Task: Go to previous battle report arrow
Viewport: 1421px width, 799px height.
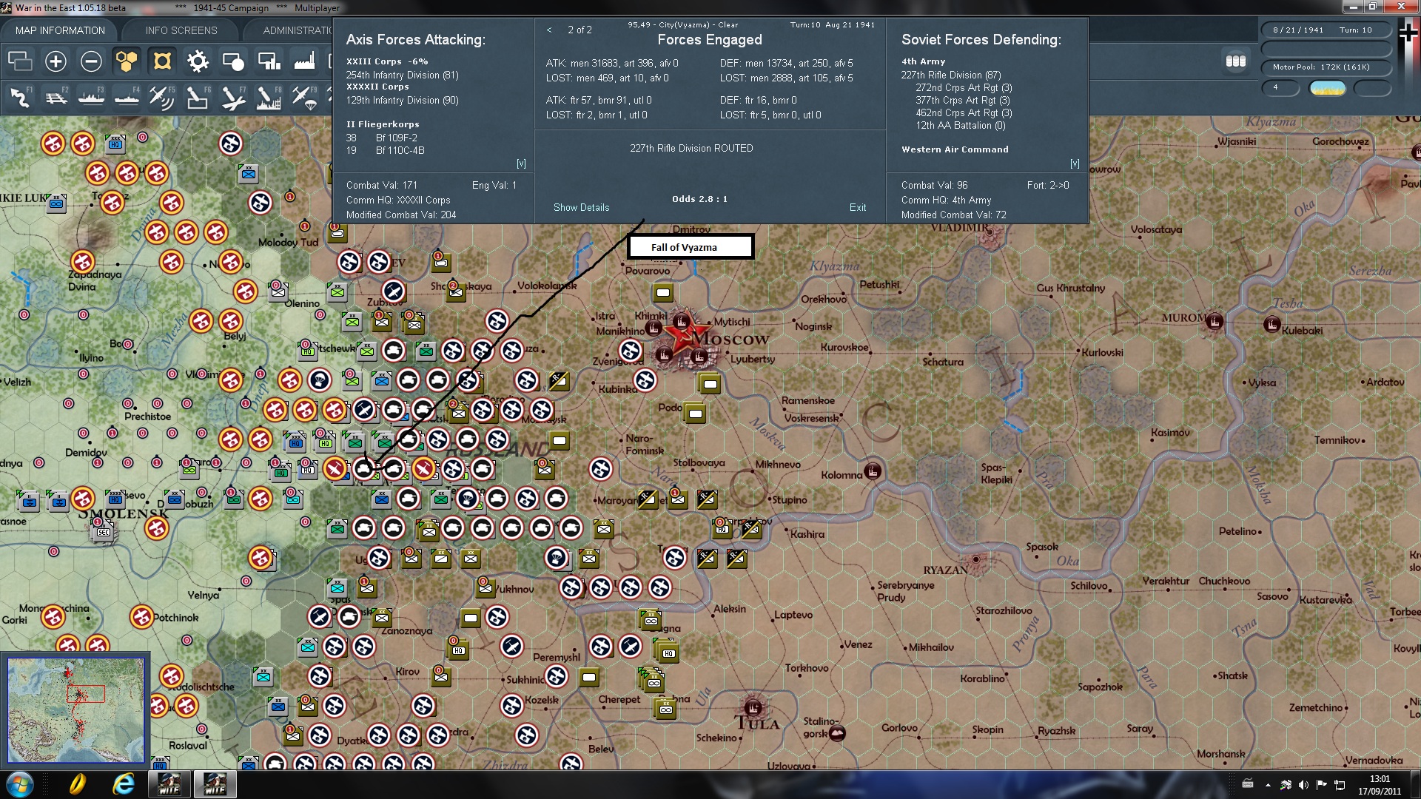Action: pos(549,30)
